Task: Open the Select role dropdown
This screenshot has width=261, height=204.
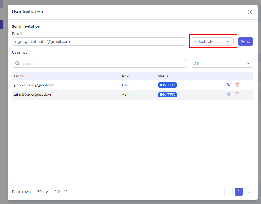Action: pyautogui.click(x=212, y=41)
